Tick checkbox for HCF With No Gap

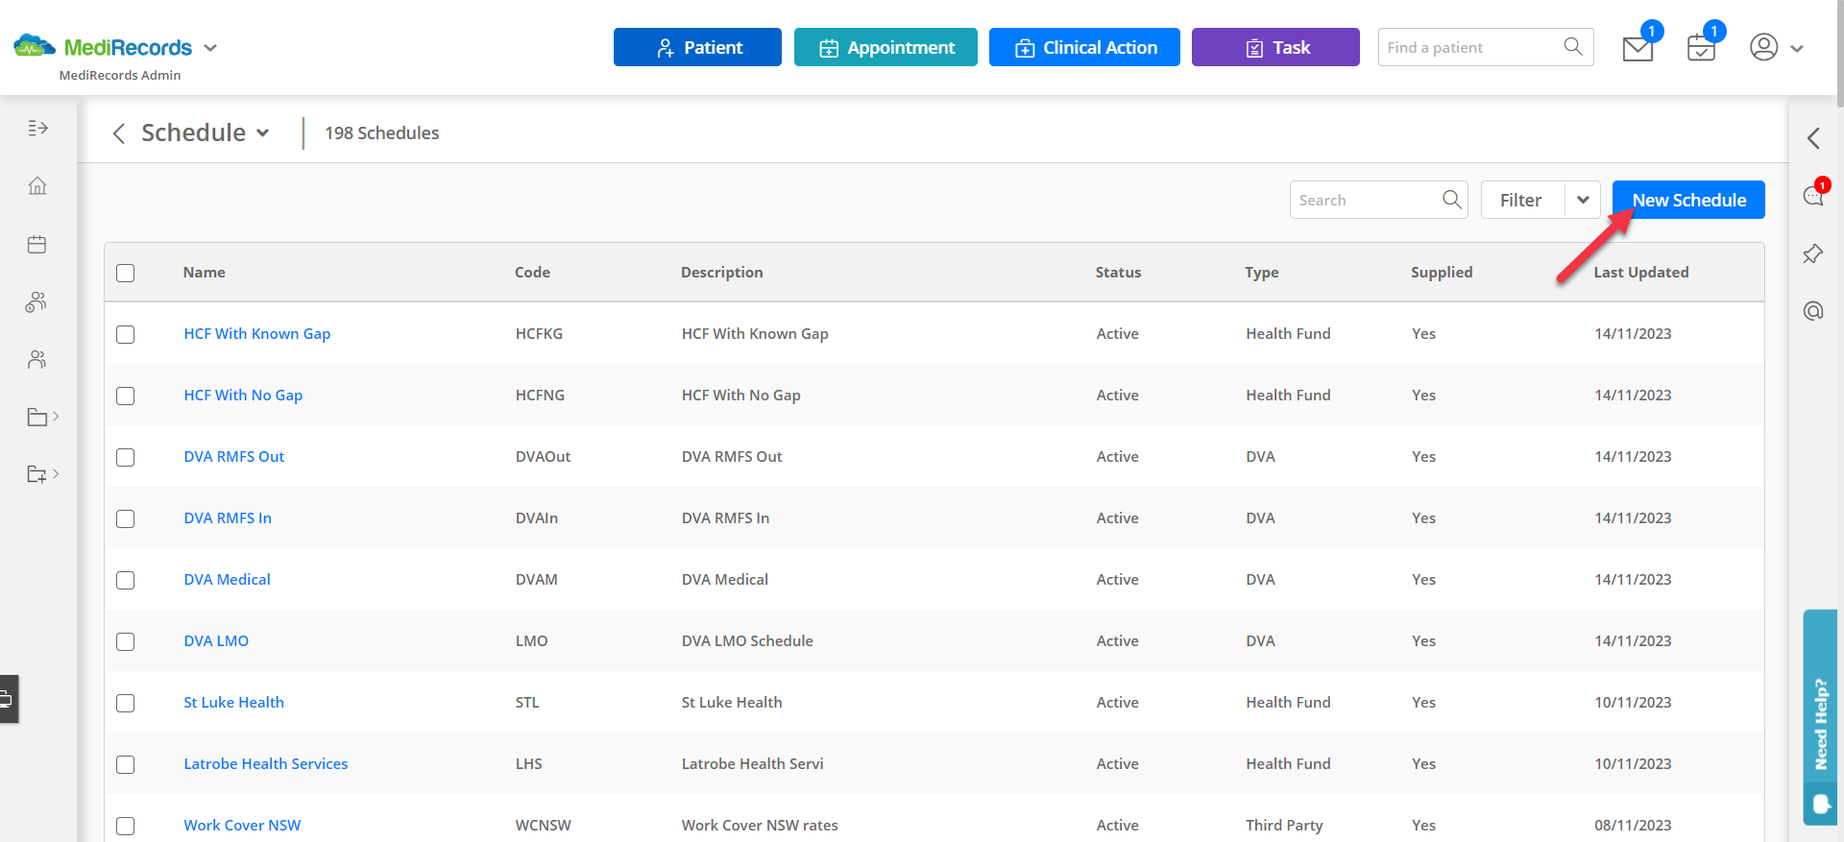point(126,396)
